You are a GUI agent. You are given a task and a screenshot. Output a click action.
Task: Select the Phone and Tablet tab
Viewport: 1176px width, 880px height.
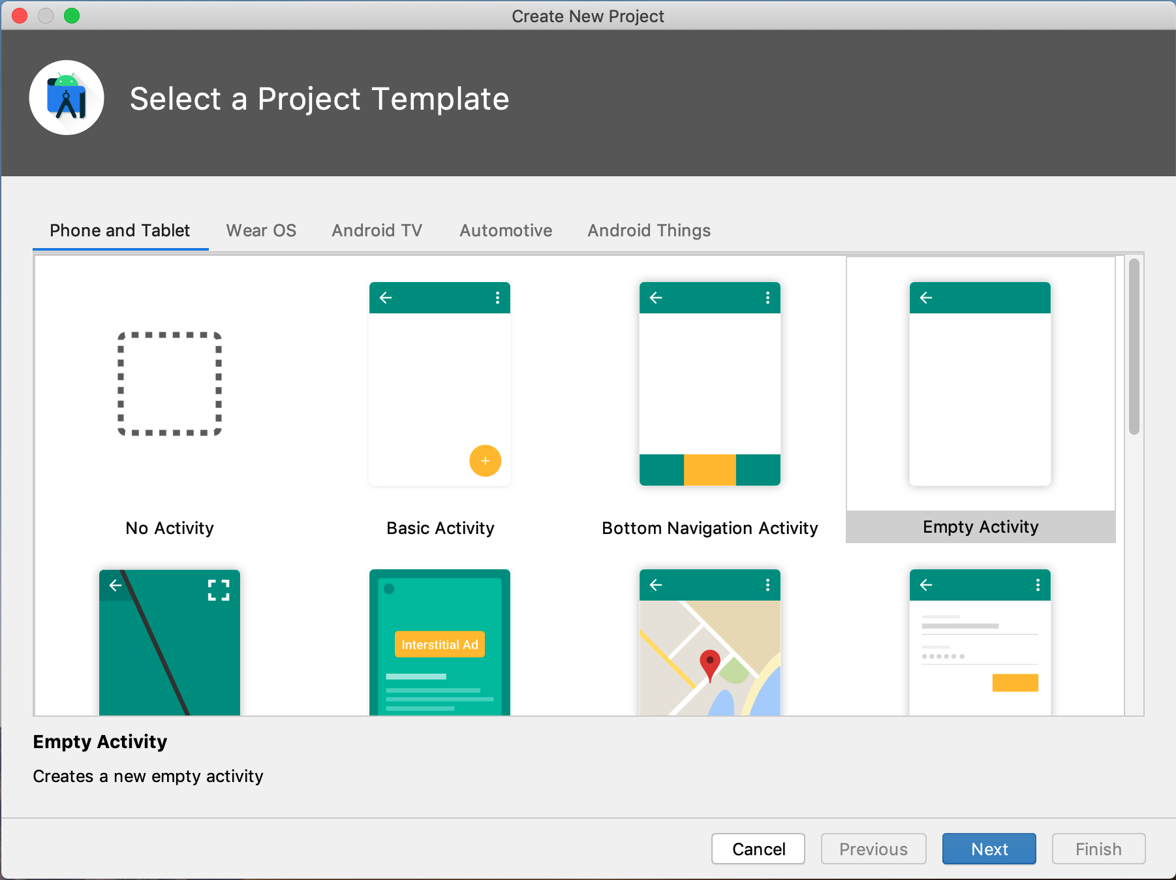click(120, 230)
